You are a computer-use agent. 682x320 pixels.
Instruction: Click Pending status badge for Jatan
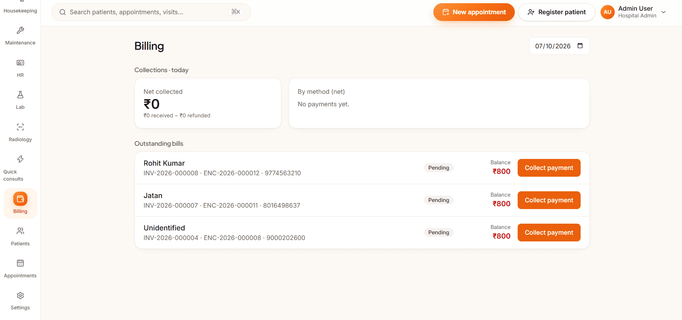439,200
